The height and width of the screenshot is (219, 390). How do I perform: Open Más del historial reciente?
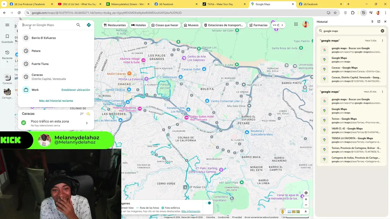click(x=56, y=101)
